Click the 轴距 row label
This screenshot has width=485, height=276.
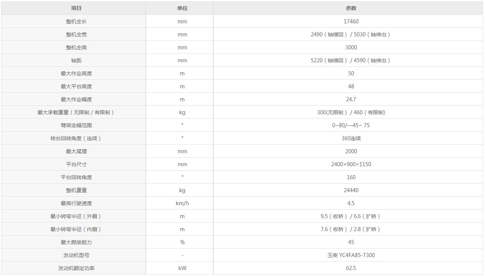pos(76,60)
